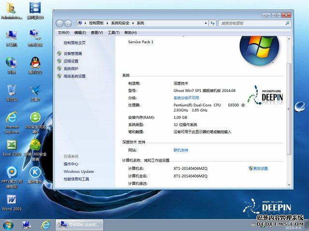Click the DEEPIN manufacturer logo
Image resolution: width=309 pixels, height=231 pixels.
(x=265, y=95)
